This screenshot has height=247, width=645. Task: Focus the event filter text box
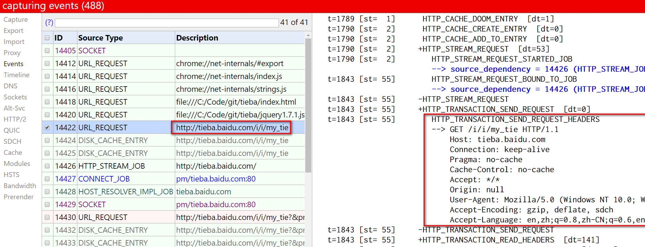click(167, 23)
